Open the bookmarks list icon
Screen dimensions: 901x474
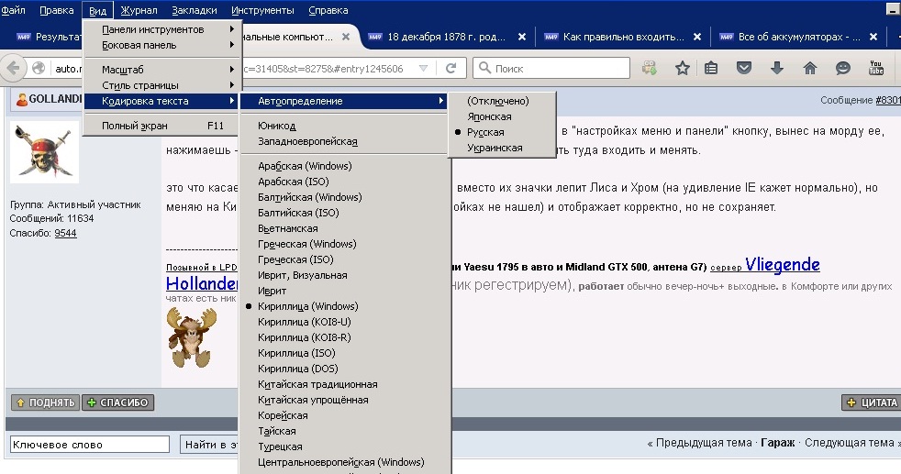coord(711,68)
